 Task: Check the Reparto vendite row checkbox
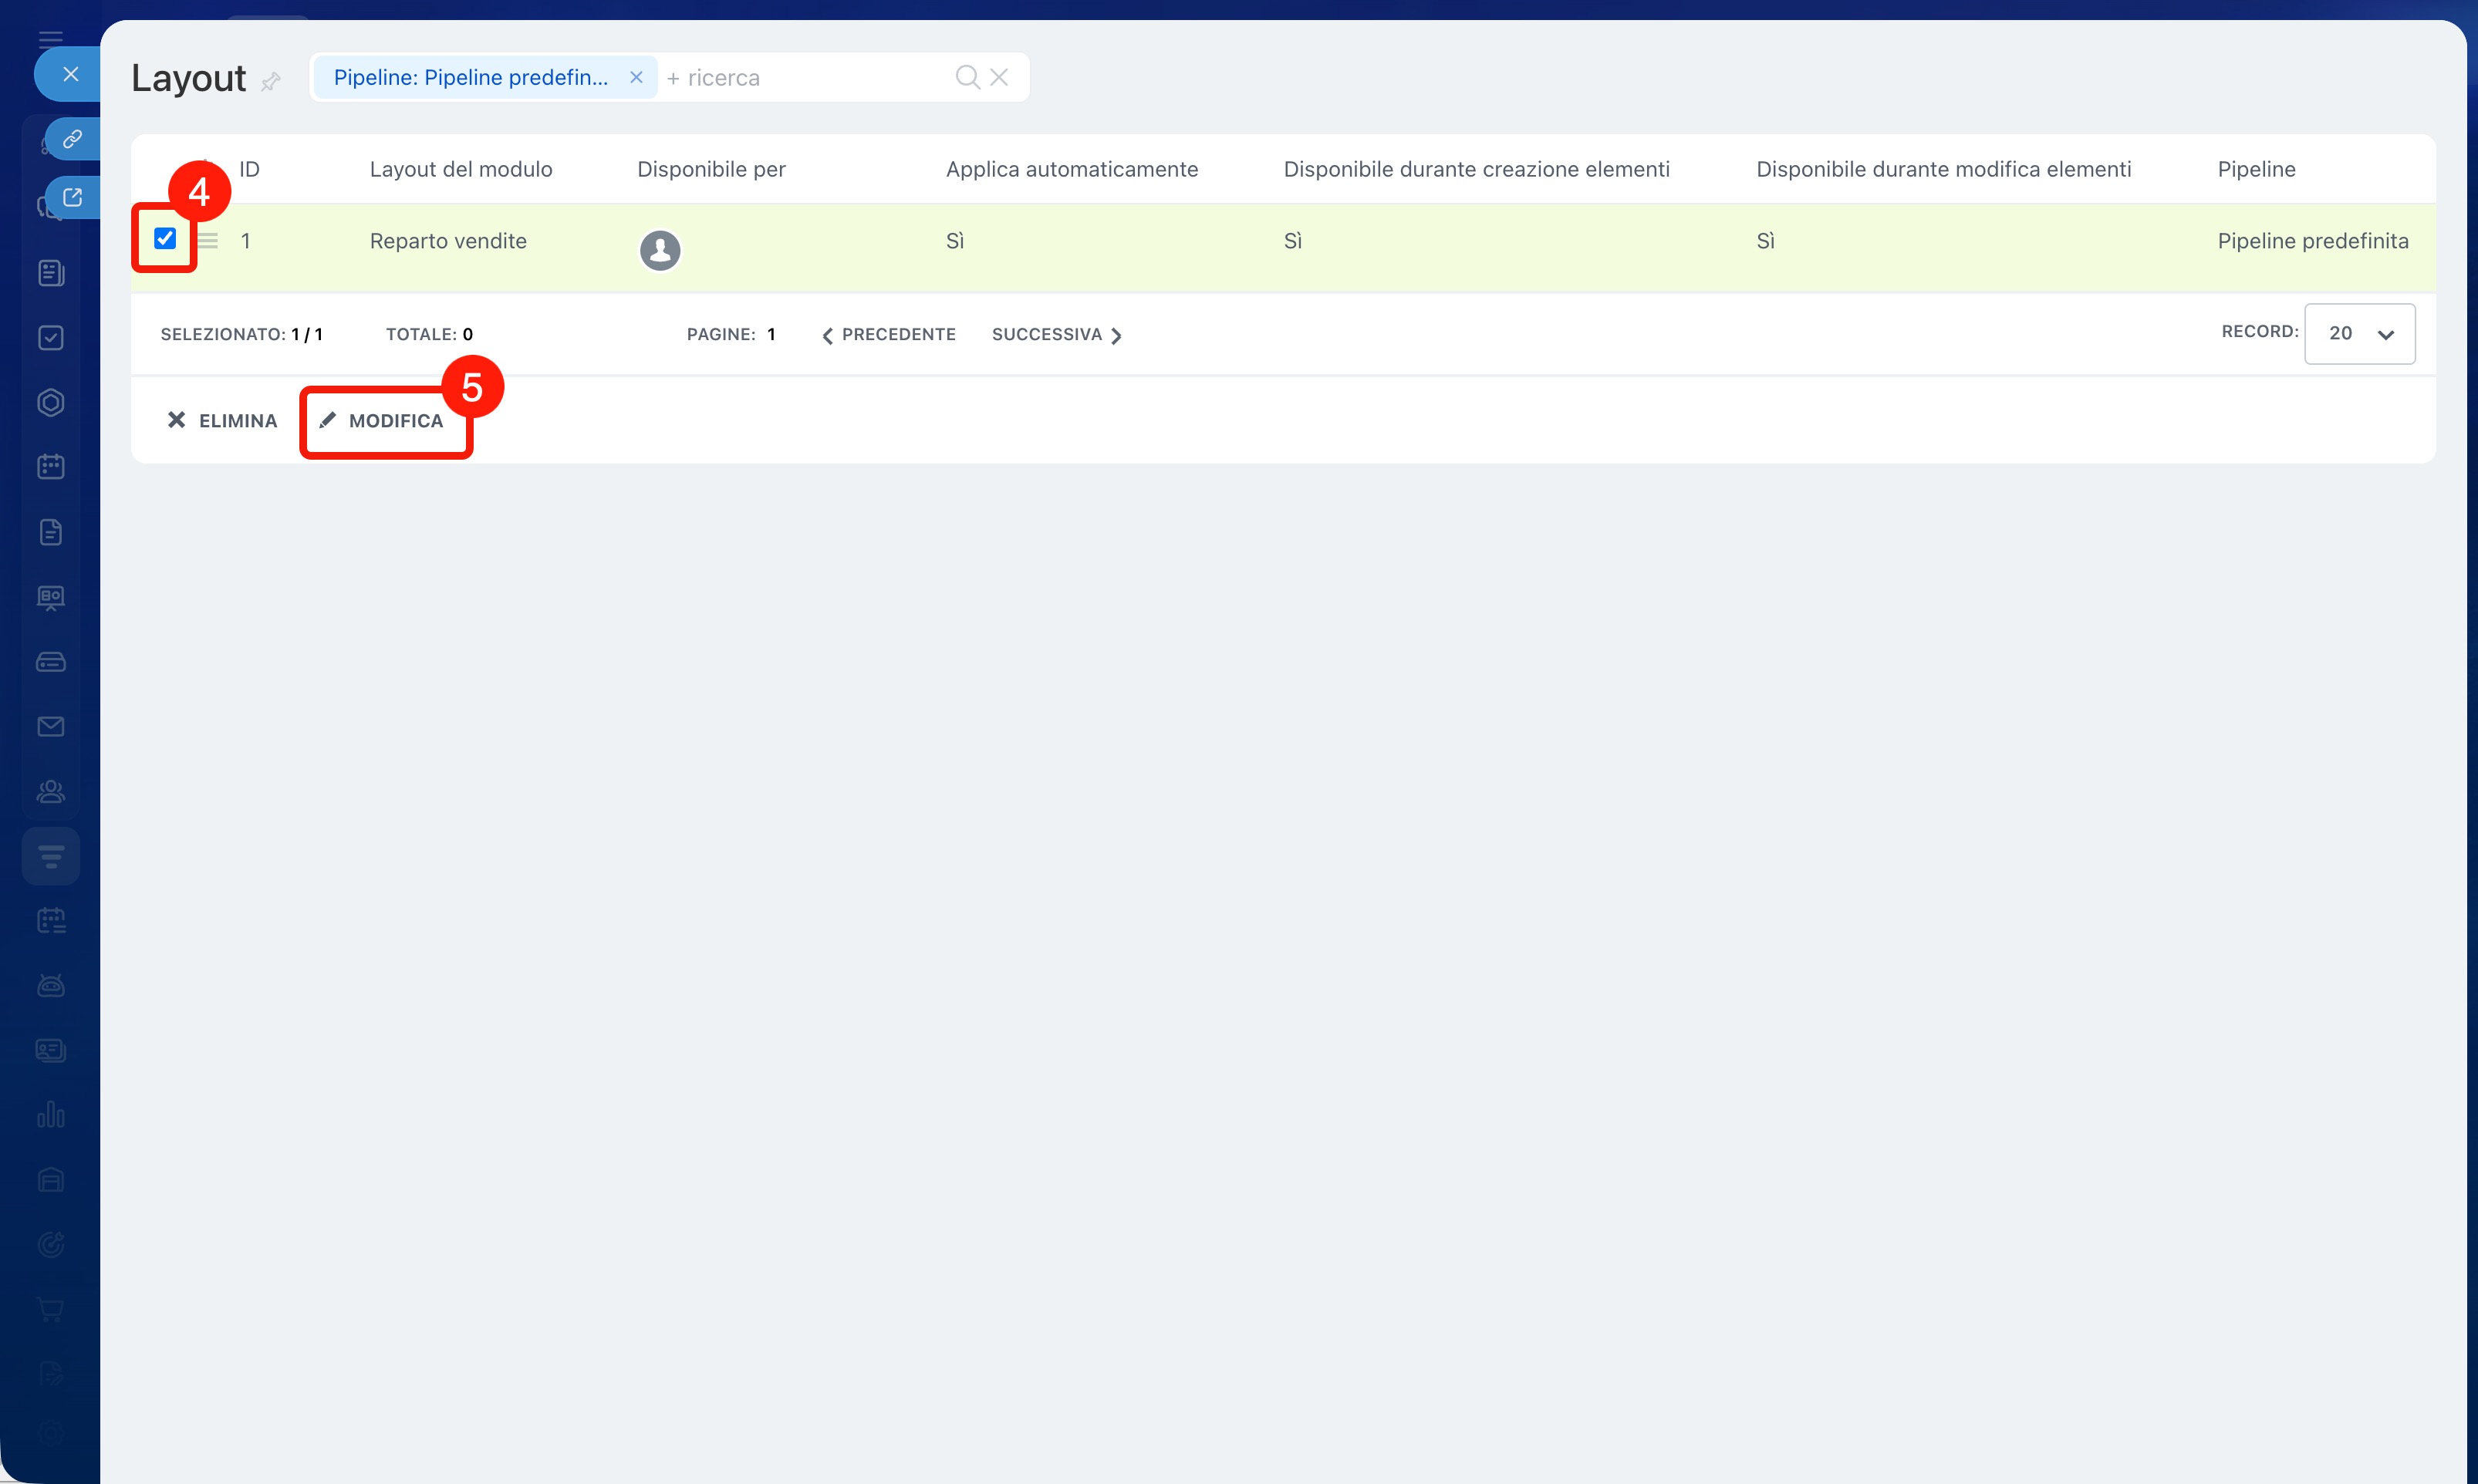click(x=165, y=238)
